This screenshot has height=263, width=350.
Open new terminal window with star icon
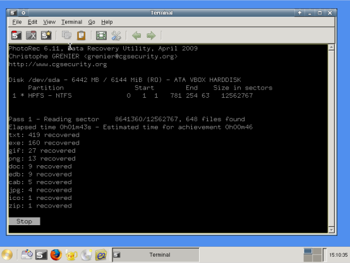pos(46,35)
